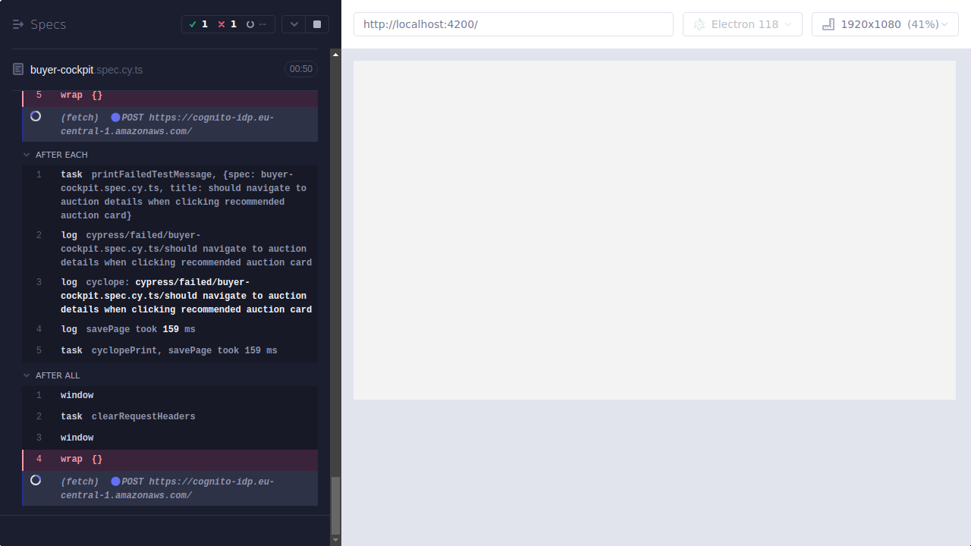Screen dimensions: 971x546
Task: Select wrap {} command number 4
Action: click(x=170, y=460)
